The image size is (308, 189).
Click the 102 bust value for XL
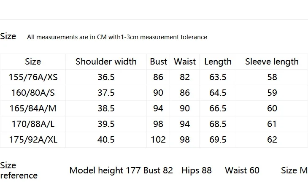click(x=158, y=140)
